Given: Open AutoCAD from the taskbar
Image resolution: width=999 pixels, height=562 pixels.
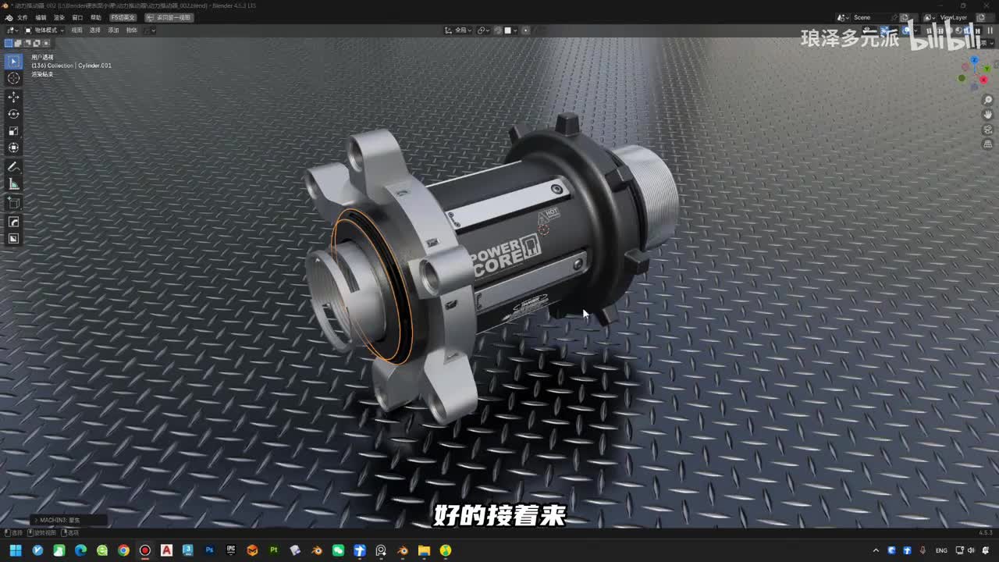Looking at the screenshot, I should click(166, 550).
